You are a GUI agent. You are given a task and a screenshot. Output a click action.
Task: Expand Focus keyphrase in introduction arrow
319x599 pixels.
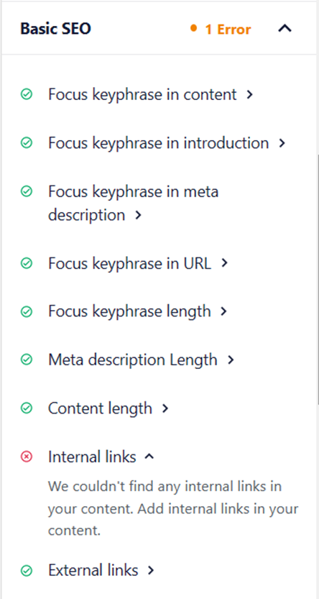(x=282, y=143)
